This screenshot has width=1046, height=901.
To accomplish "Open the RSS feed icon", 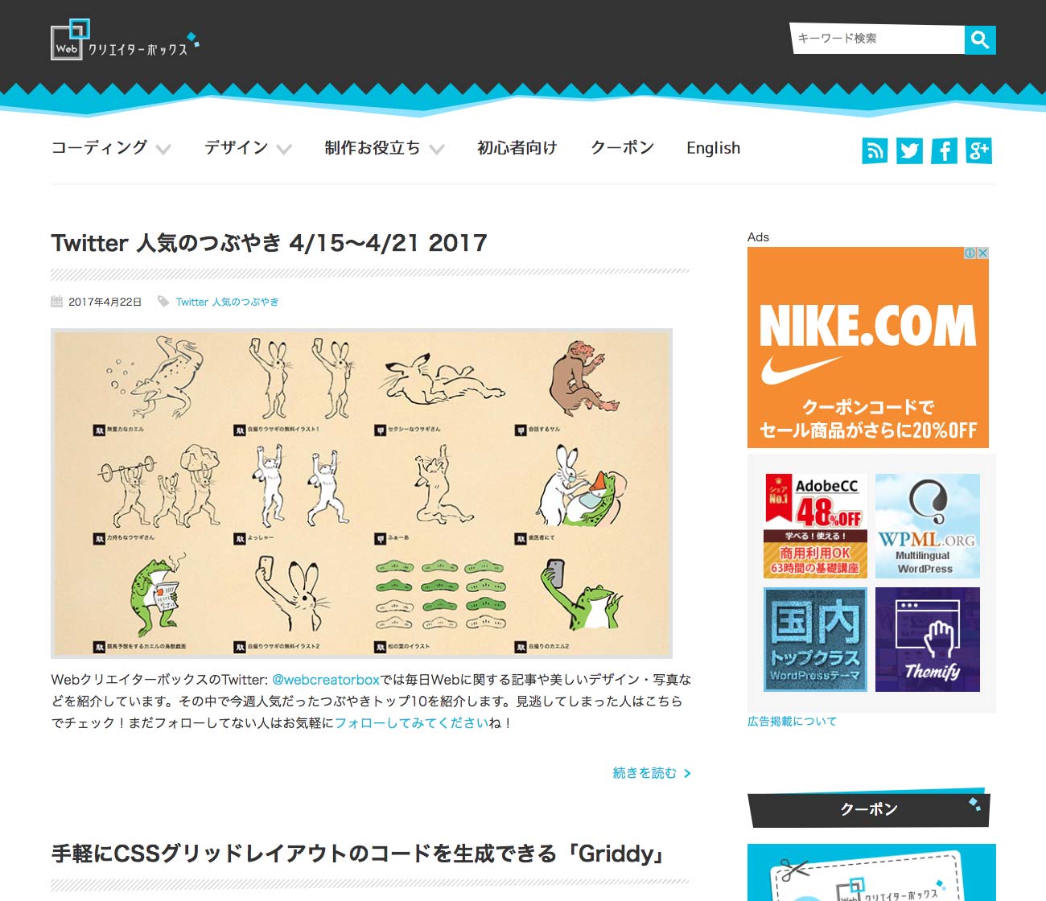I will [875, 150].
